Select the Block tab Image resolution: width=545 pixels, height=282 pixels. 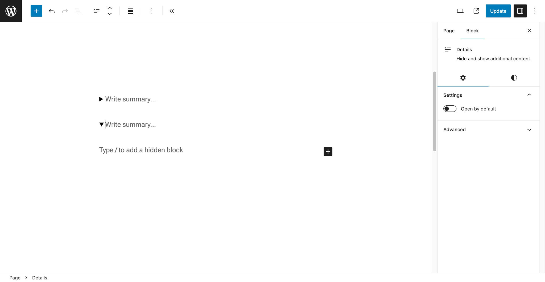click(x=472, y=31)
